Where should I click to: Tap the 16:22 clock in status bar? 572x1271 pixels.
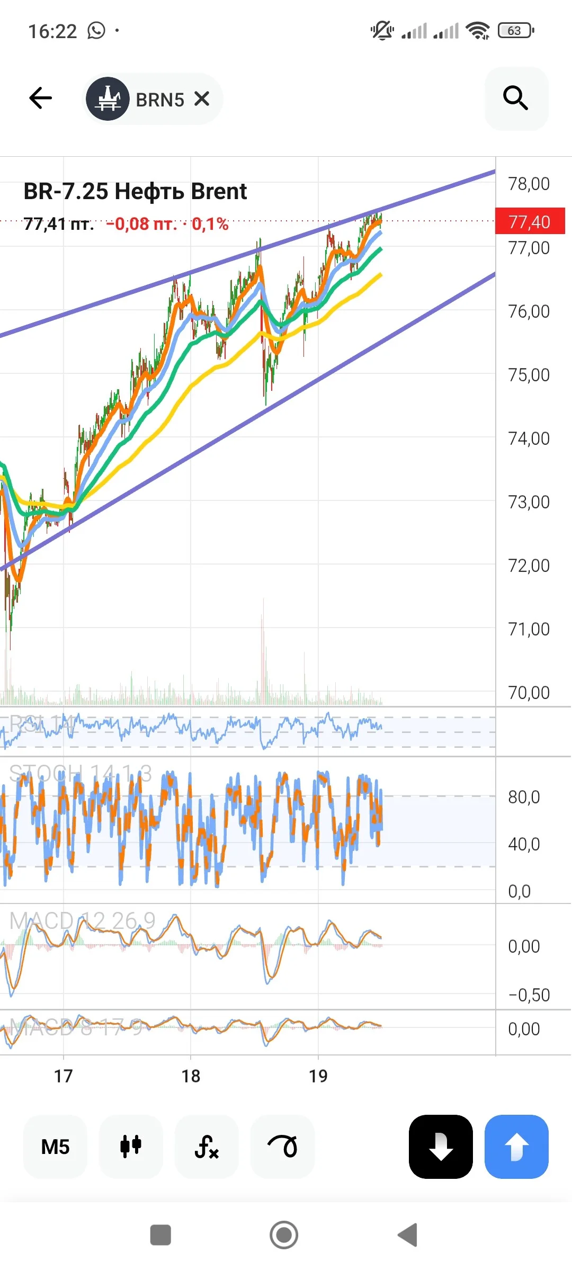(52, 31)
